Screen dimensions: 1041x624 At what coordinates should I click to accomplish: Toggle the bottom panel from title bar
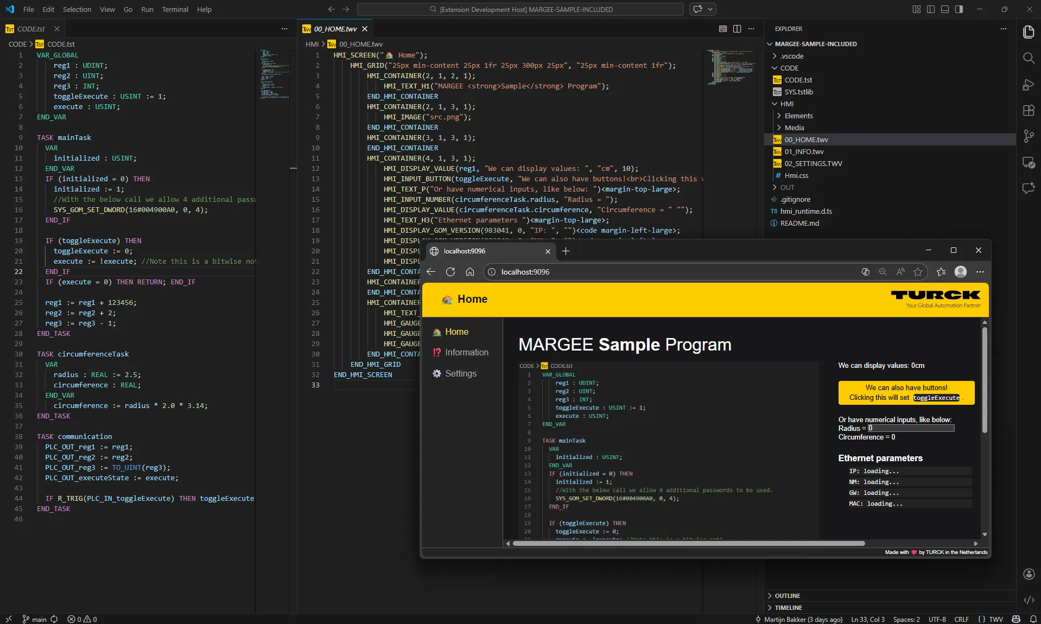[x=945, y=9]
